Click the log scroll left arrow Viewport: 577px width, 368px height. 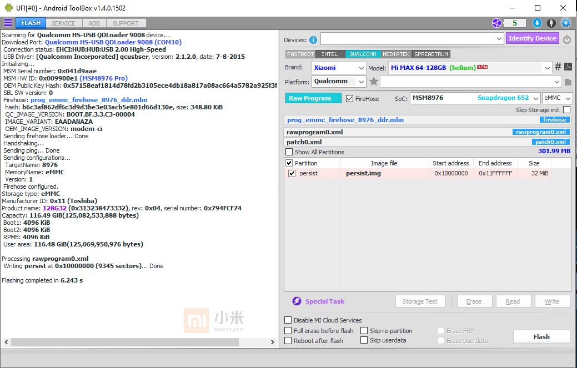point(6,342)
